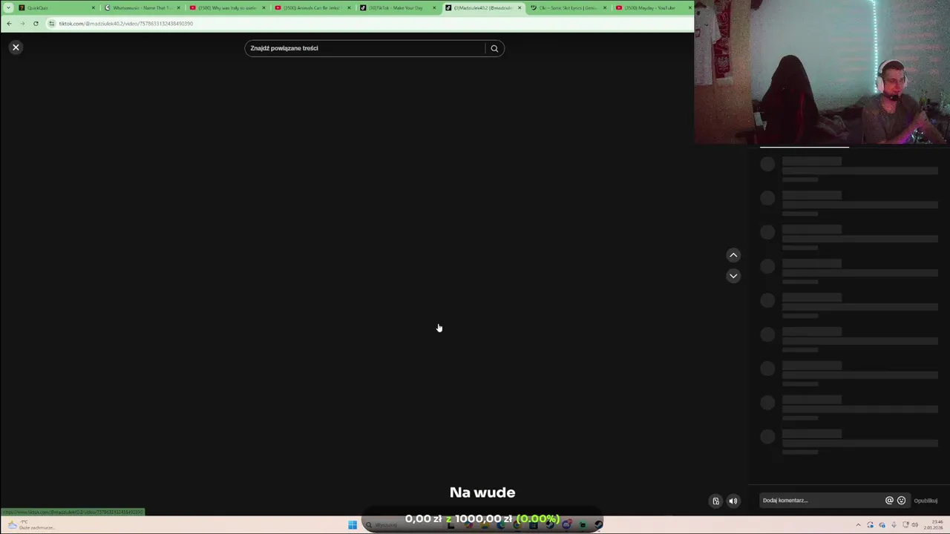The width and height of the screenshot is (950, 534).
Task: Close the Mayday YouTube tab
Action: 689,7
